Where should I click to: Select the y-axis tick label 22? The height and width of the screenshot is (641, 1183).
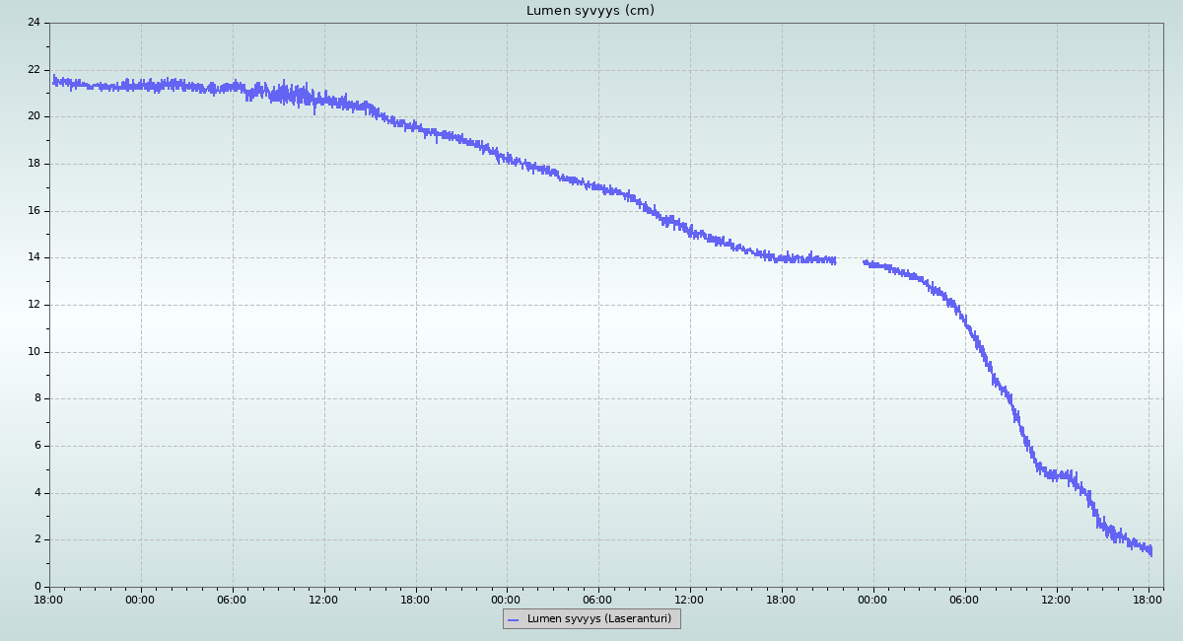pos(34,70)
